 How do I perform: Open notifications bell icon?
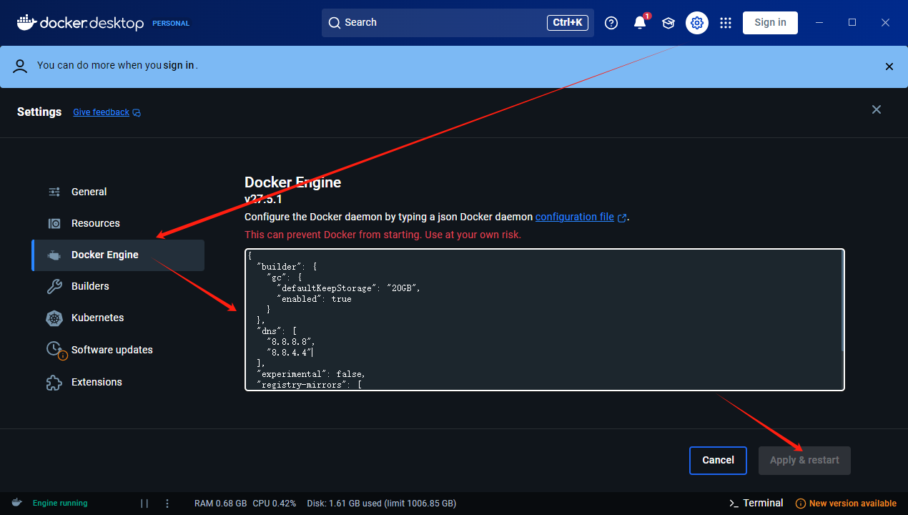pyautogui.click(x=640, y=23)
